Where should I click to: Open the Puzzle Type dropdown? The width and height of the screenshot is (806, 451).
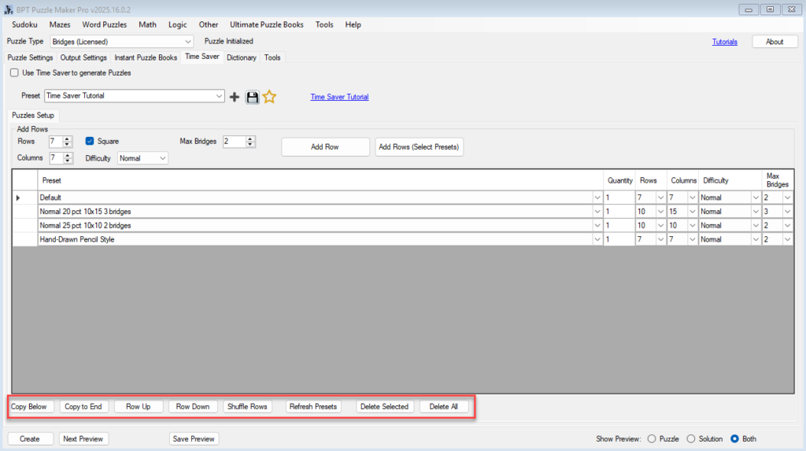(x=187, y=42)
